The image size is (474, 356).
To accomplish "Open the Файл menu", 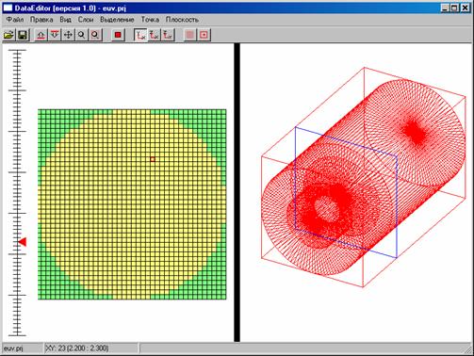I will (x=15, y=20).
